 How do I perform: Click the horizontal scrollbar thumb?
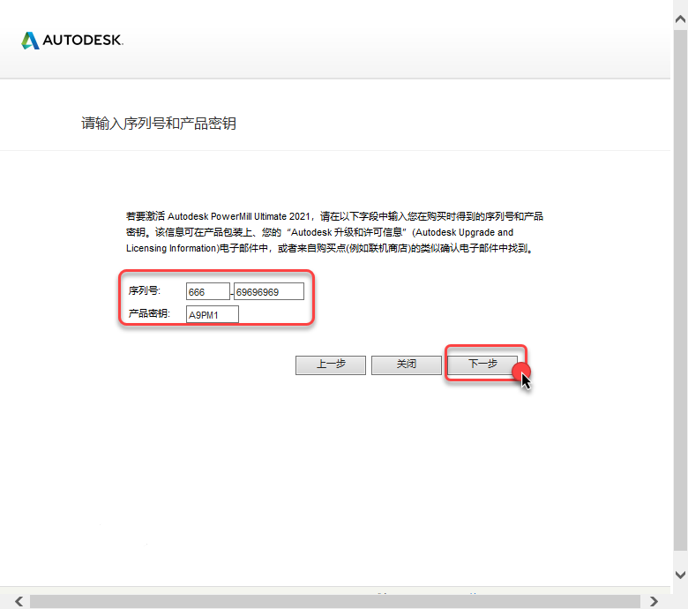tap(335, 601)
